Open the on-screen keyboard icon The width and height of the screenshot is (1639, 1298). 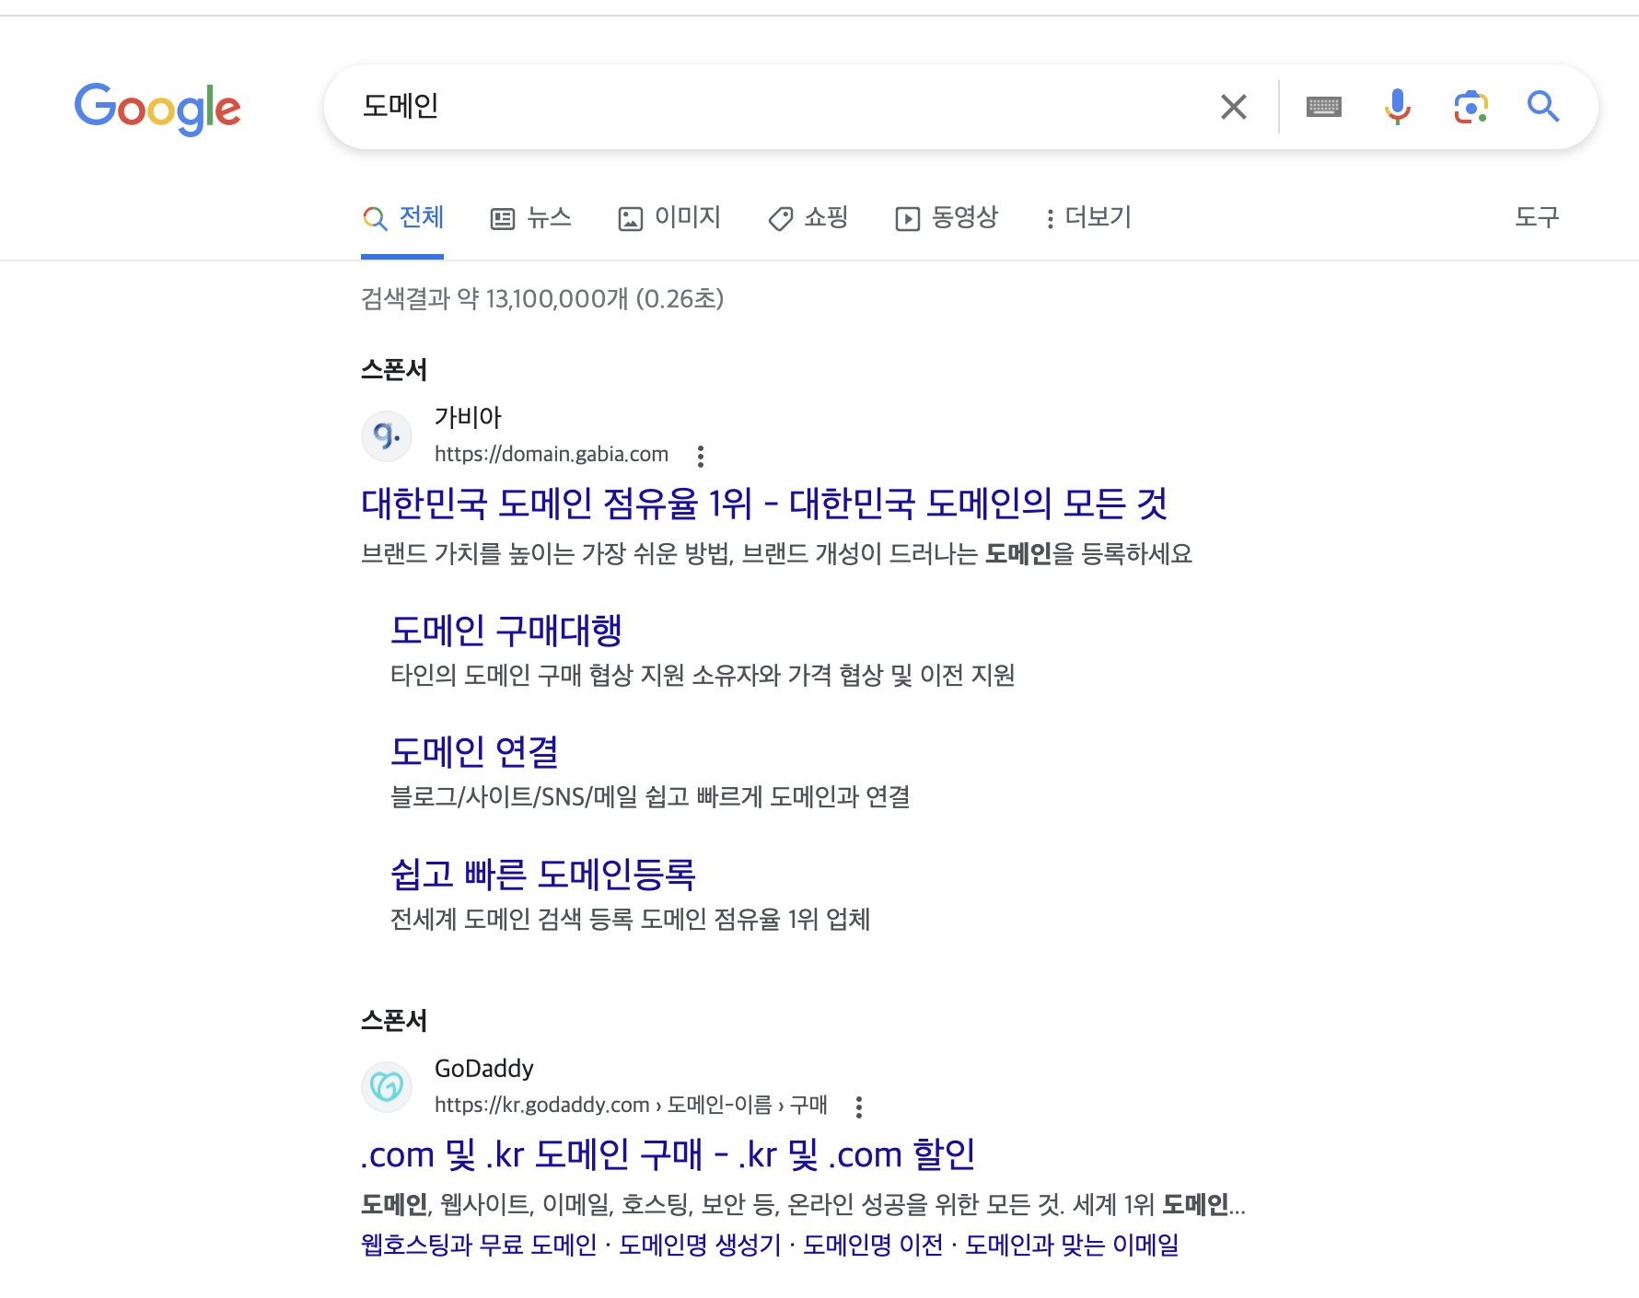(x=1323, y=107)
